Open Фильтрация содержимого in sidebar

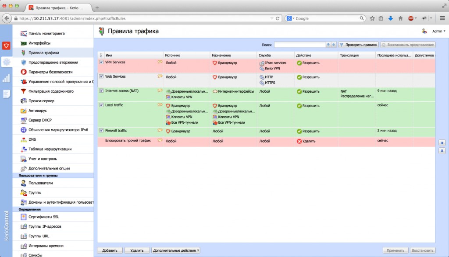click(x=53, y=91)
